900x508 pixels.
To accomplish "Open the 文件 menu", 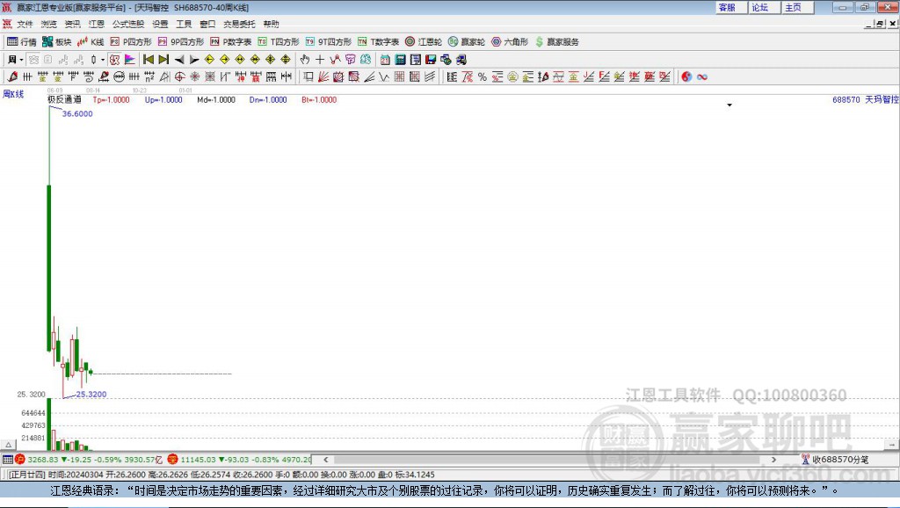I will pos(25,24).
